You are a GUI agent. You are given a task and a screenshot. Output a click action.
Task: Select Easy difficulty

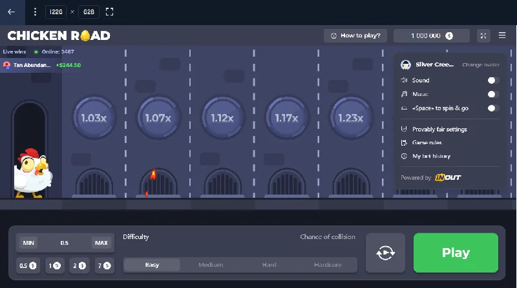click(x=152, y=265)
